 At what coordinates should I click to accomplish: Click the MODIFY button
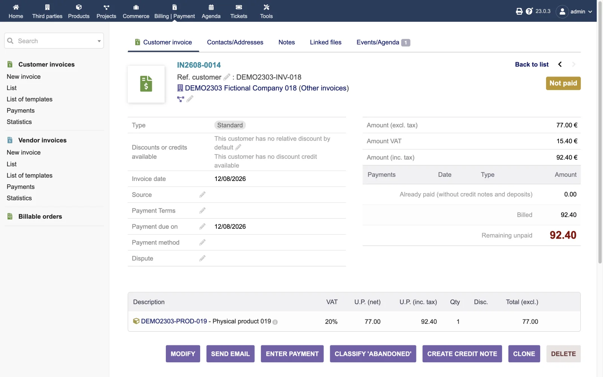pos(183,354)
